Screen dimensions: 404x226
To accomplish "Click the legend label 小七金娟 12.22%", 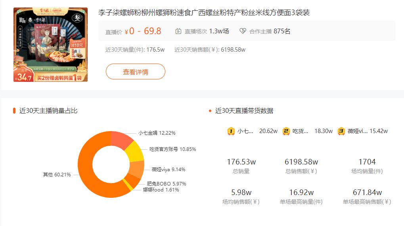I will click(157, 133).
